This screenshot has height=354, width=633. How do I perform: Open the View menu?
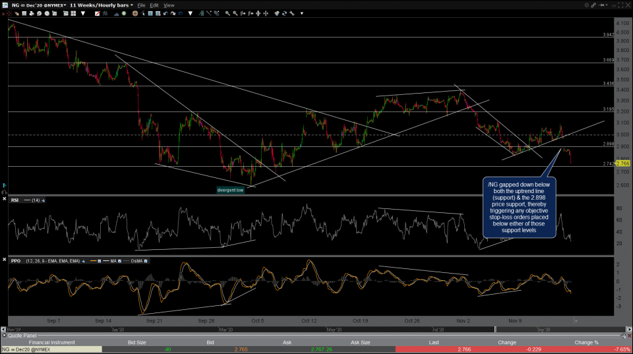169,5
